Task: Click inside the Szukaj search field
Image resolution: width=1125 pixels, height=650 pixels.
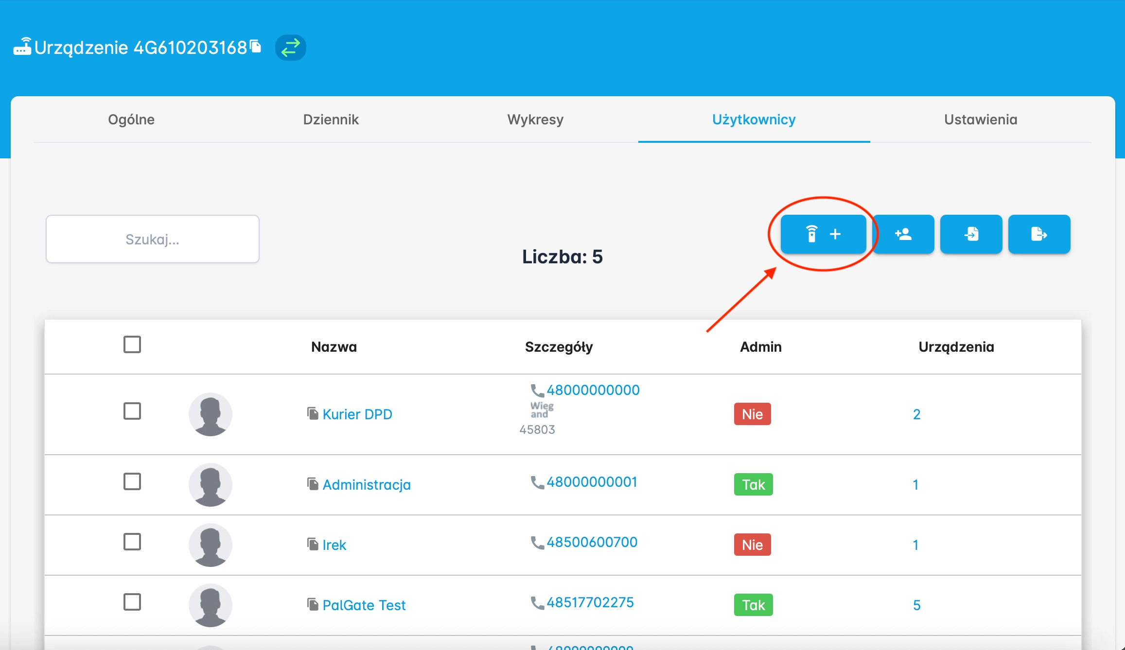Action: [153, 239]
